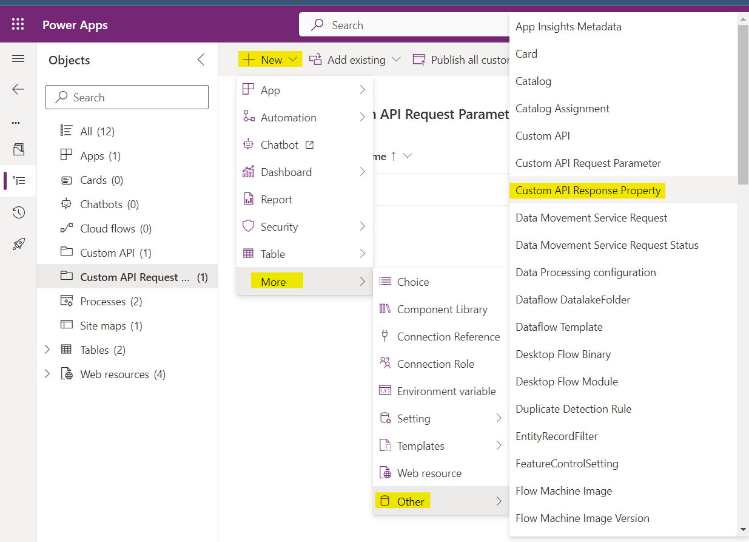
Task: Click the All objects list icon
Action: click(x=67, y=131)
